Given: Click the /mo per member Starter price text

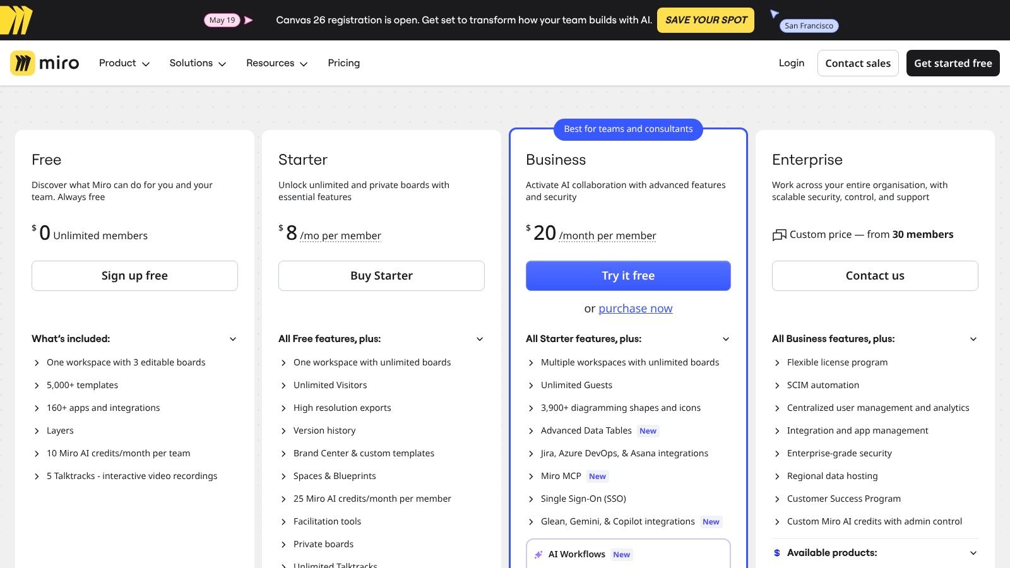Looking at the screenshot, I should (341, 236).
